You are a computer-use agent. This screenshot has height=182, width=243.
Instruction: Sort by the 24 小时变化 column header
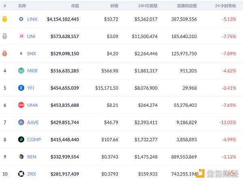click(226, 6)
